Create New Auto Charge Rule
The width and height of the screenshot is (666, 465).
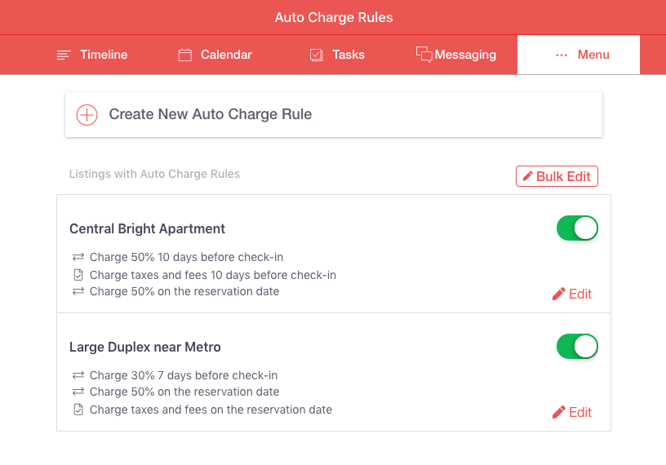coord(334,115)
